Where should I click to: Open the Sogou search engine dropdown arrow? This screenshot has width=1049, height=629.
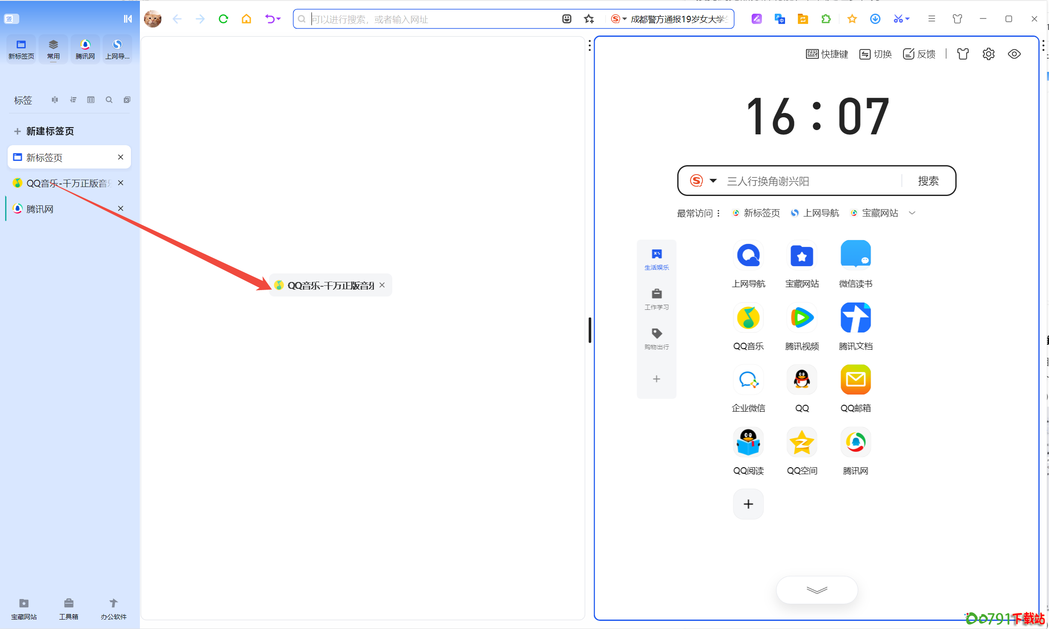pos(713,181)
